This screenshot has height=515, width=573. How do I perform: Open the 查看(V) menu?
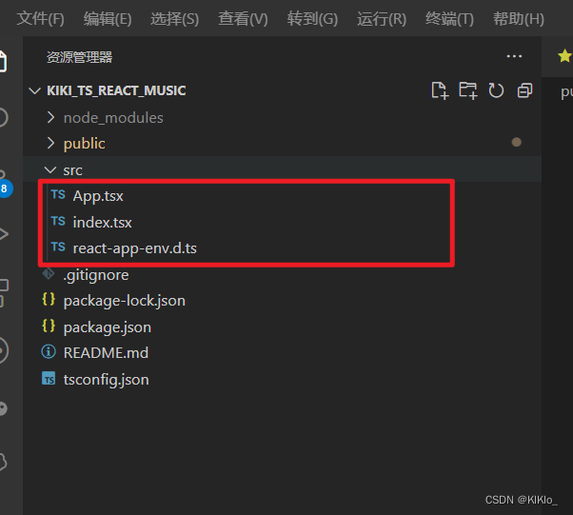pos(243,18)
